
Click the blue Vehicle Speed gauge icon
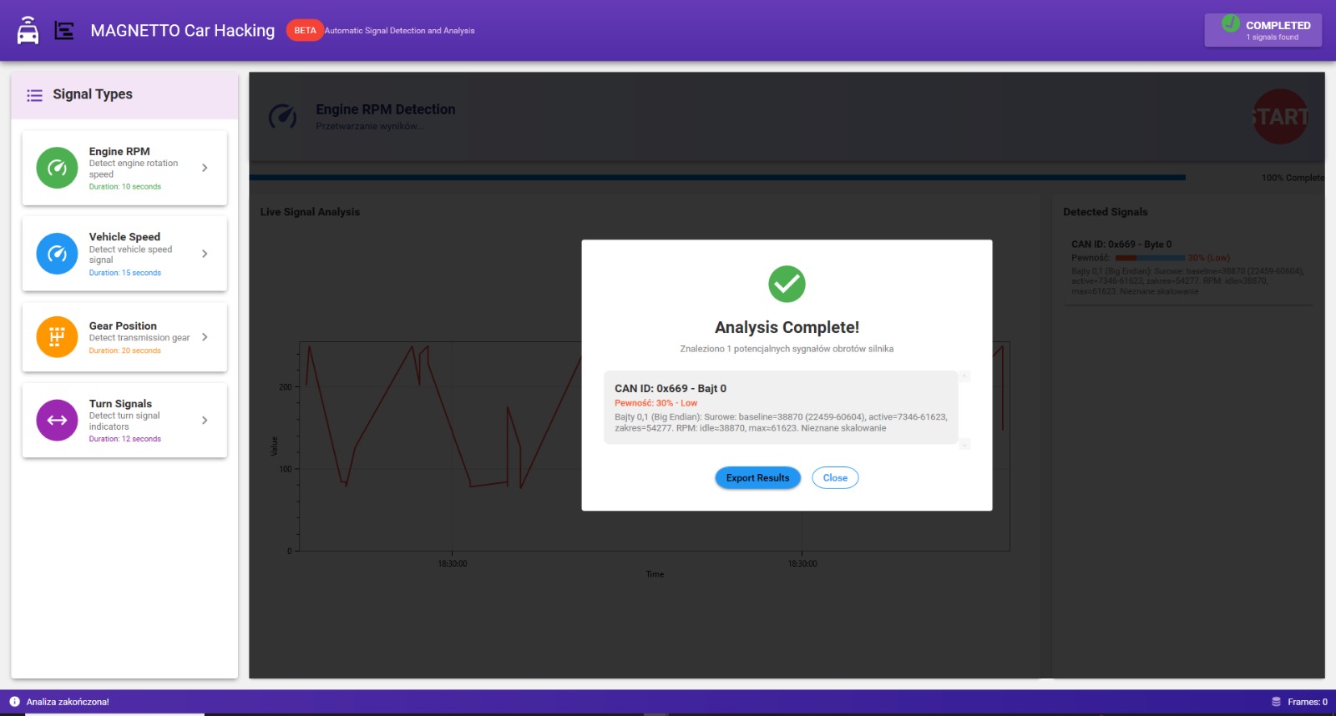[x=57, y=254]
